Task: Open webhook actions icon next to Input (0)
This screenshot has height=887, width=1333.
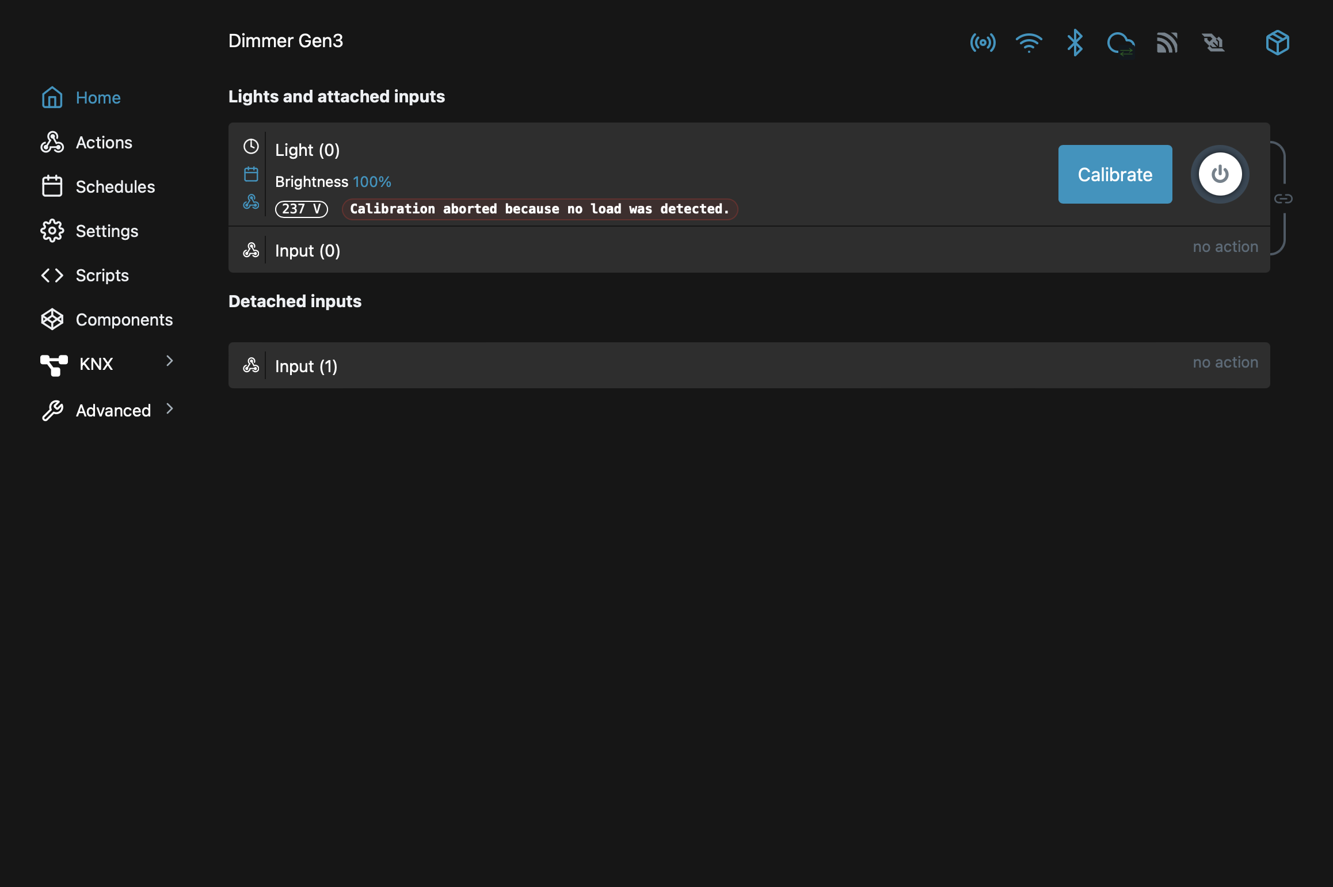Action: pyautogui.click(x=251, y=250)
